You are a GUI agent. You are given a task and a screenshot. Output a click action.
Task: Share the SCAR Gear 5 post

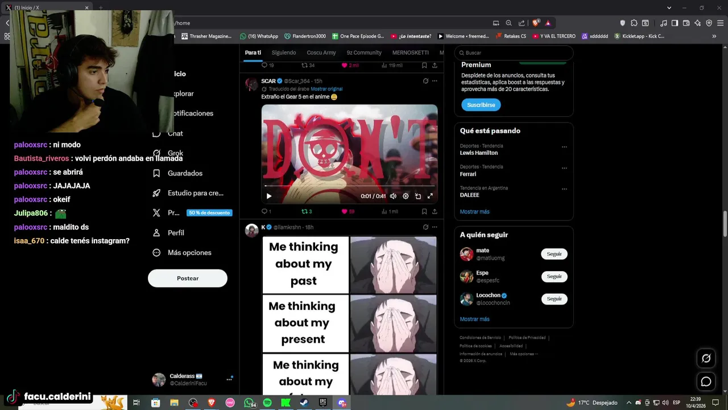(x=435, y=211)
